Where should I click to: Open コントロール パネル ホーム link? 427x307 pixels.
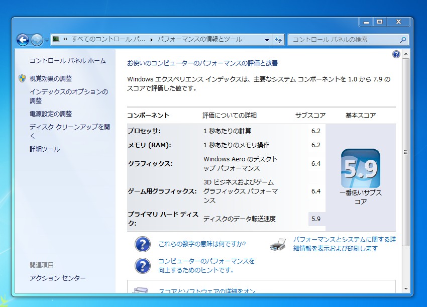coord(67,61)
